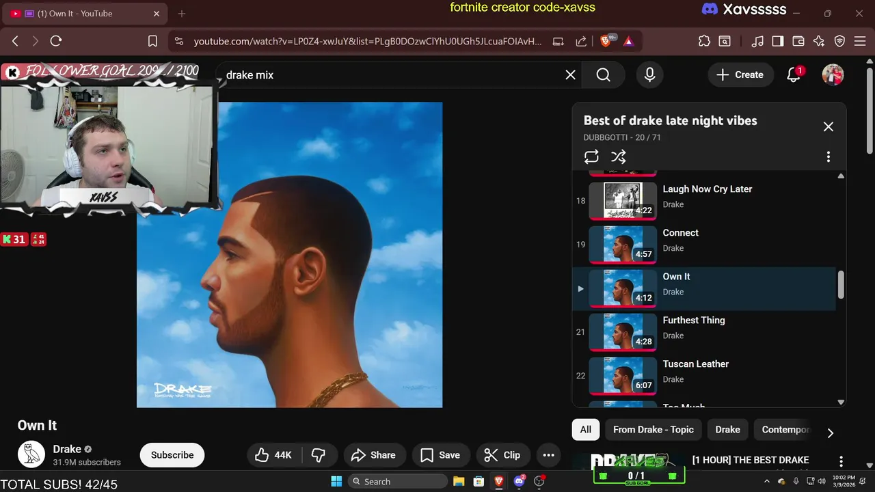875x492 pixels.
Task: Click the main page scrollbar thumb
Action: pyautogui.click(x=870, y=111)
